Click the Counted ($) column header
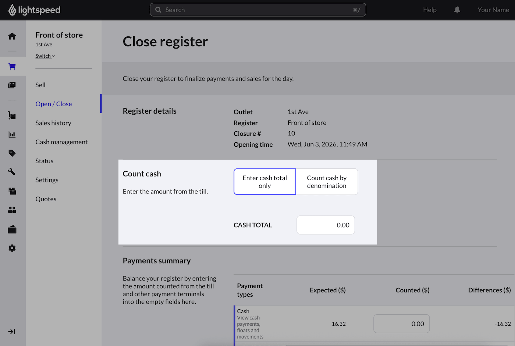This screenshot has width=515, height=346. click(x=412, y=290)
